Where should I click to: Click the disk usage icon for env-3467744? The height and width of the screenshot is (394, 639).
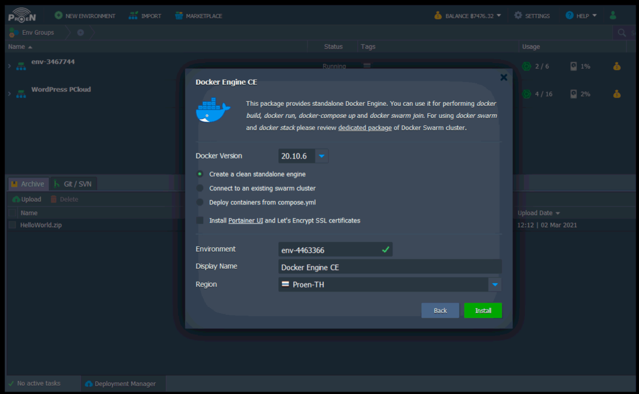point(574,66)
